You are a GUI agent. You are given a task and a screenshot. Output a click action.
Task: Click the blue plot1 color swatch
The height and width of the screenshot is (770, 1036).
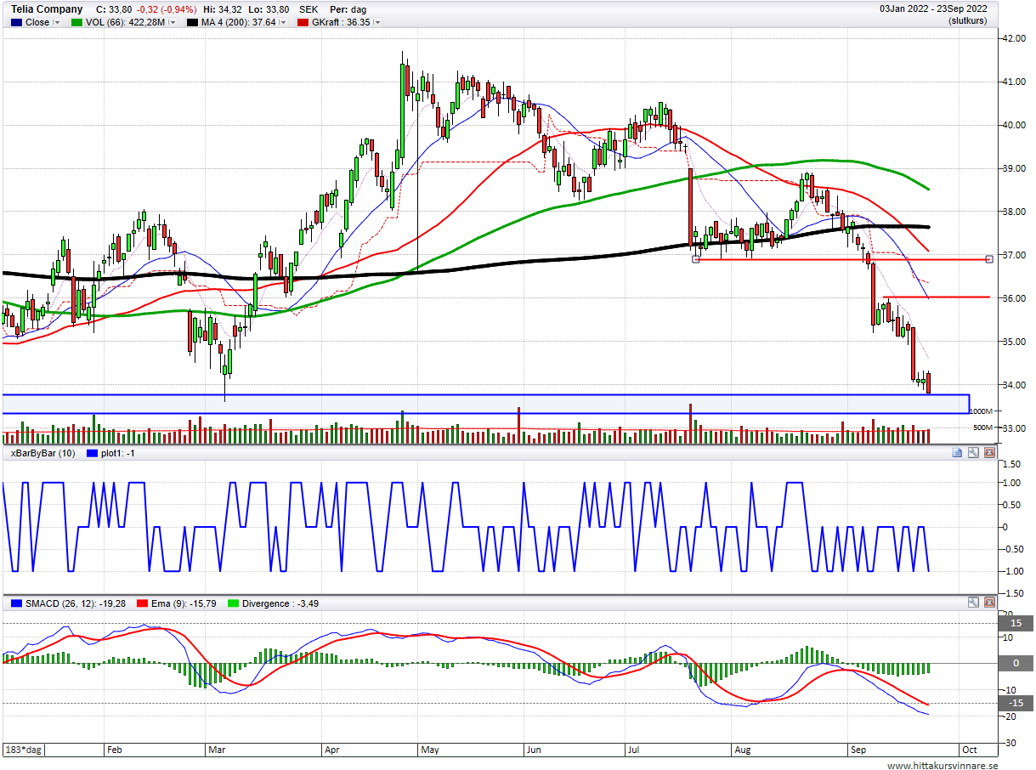pos(92,454)
